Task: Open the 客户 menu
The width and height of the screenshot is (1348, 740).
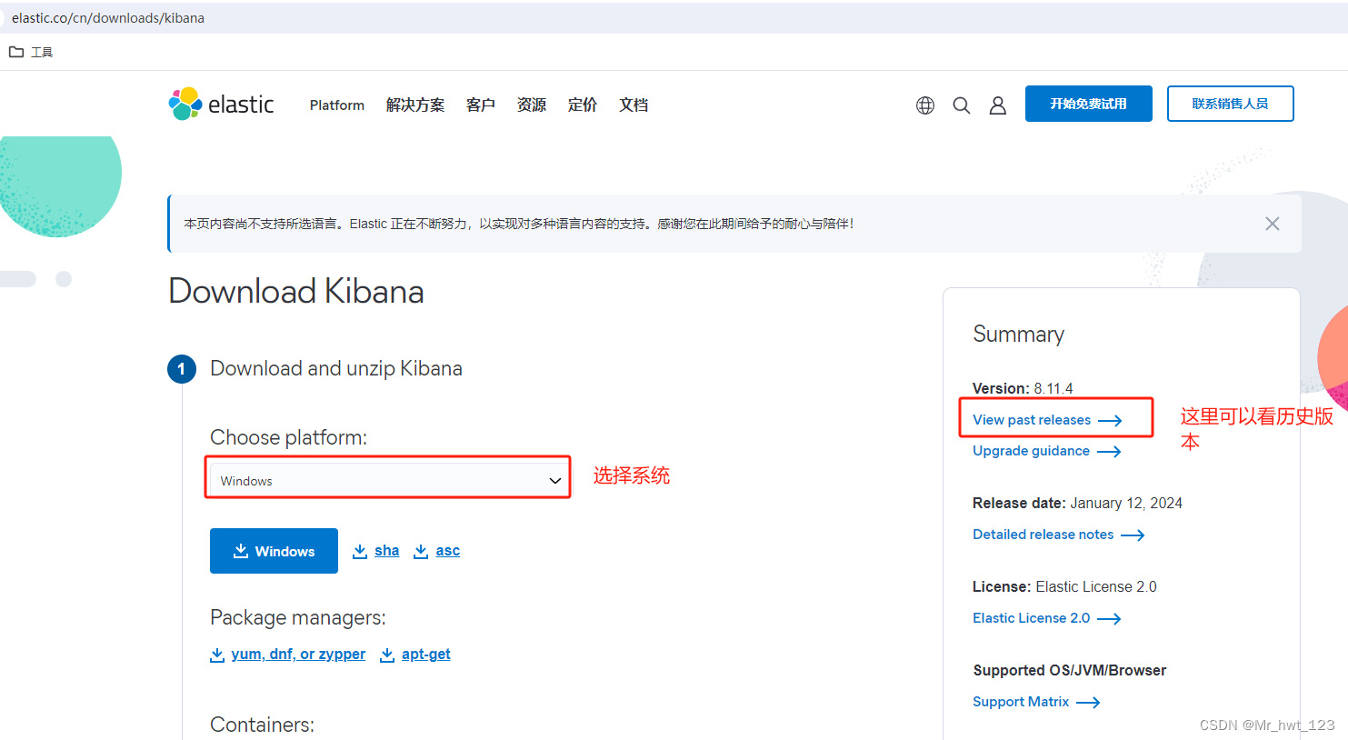Action: [x=481, y=105]
